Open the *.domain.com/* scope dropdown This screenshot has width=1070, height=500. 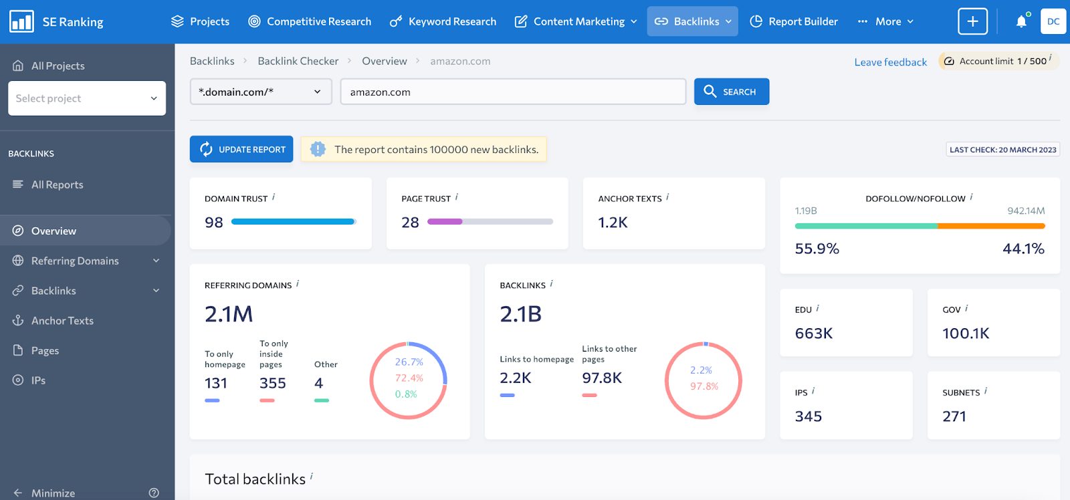(x=261, y=92)
